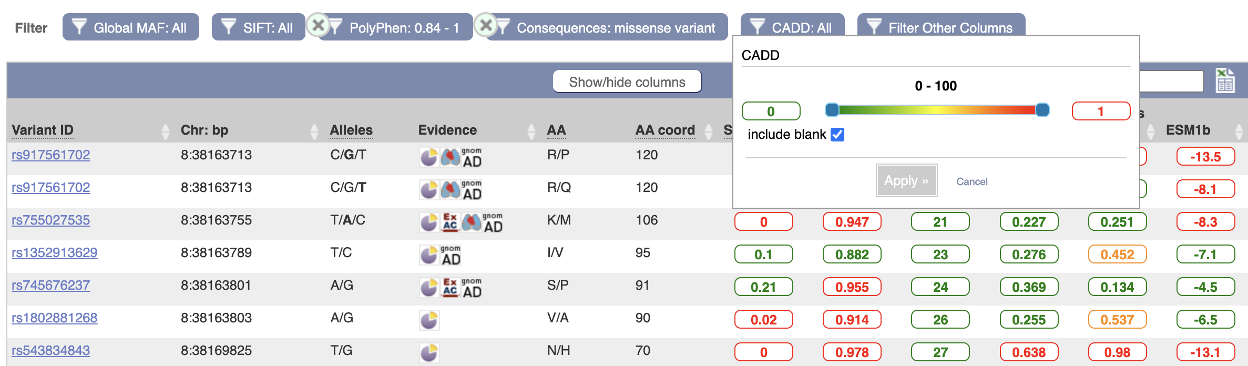Image resolution: width=1248 pixels, height=366 pixels.
Task: Remove the PolyPhen filter via its X icon
Action: 318,25
